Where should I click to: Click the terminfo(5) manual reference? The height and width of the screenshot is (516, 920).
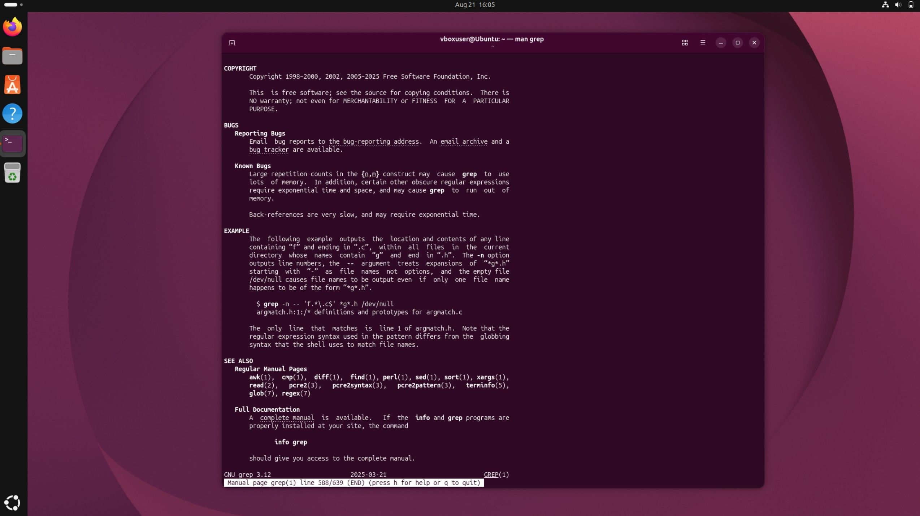click(486, 385)
